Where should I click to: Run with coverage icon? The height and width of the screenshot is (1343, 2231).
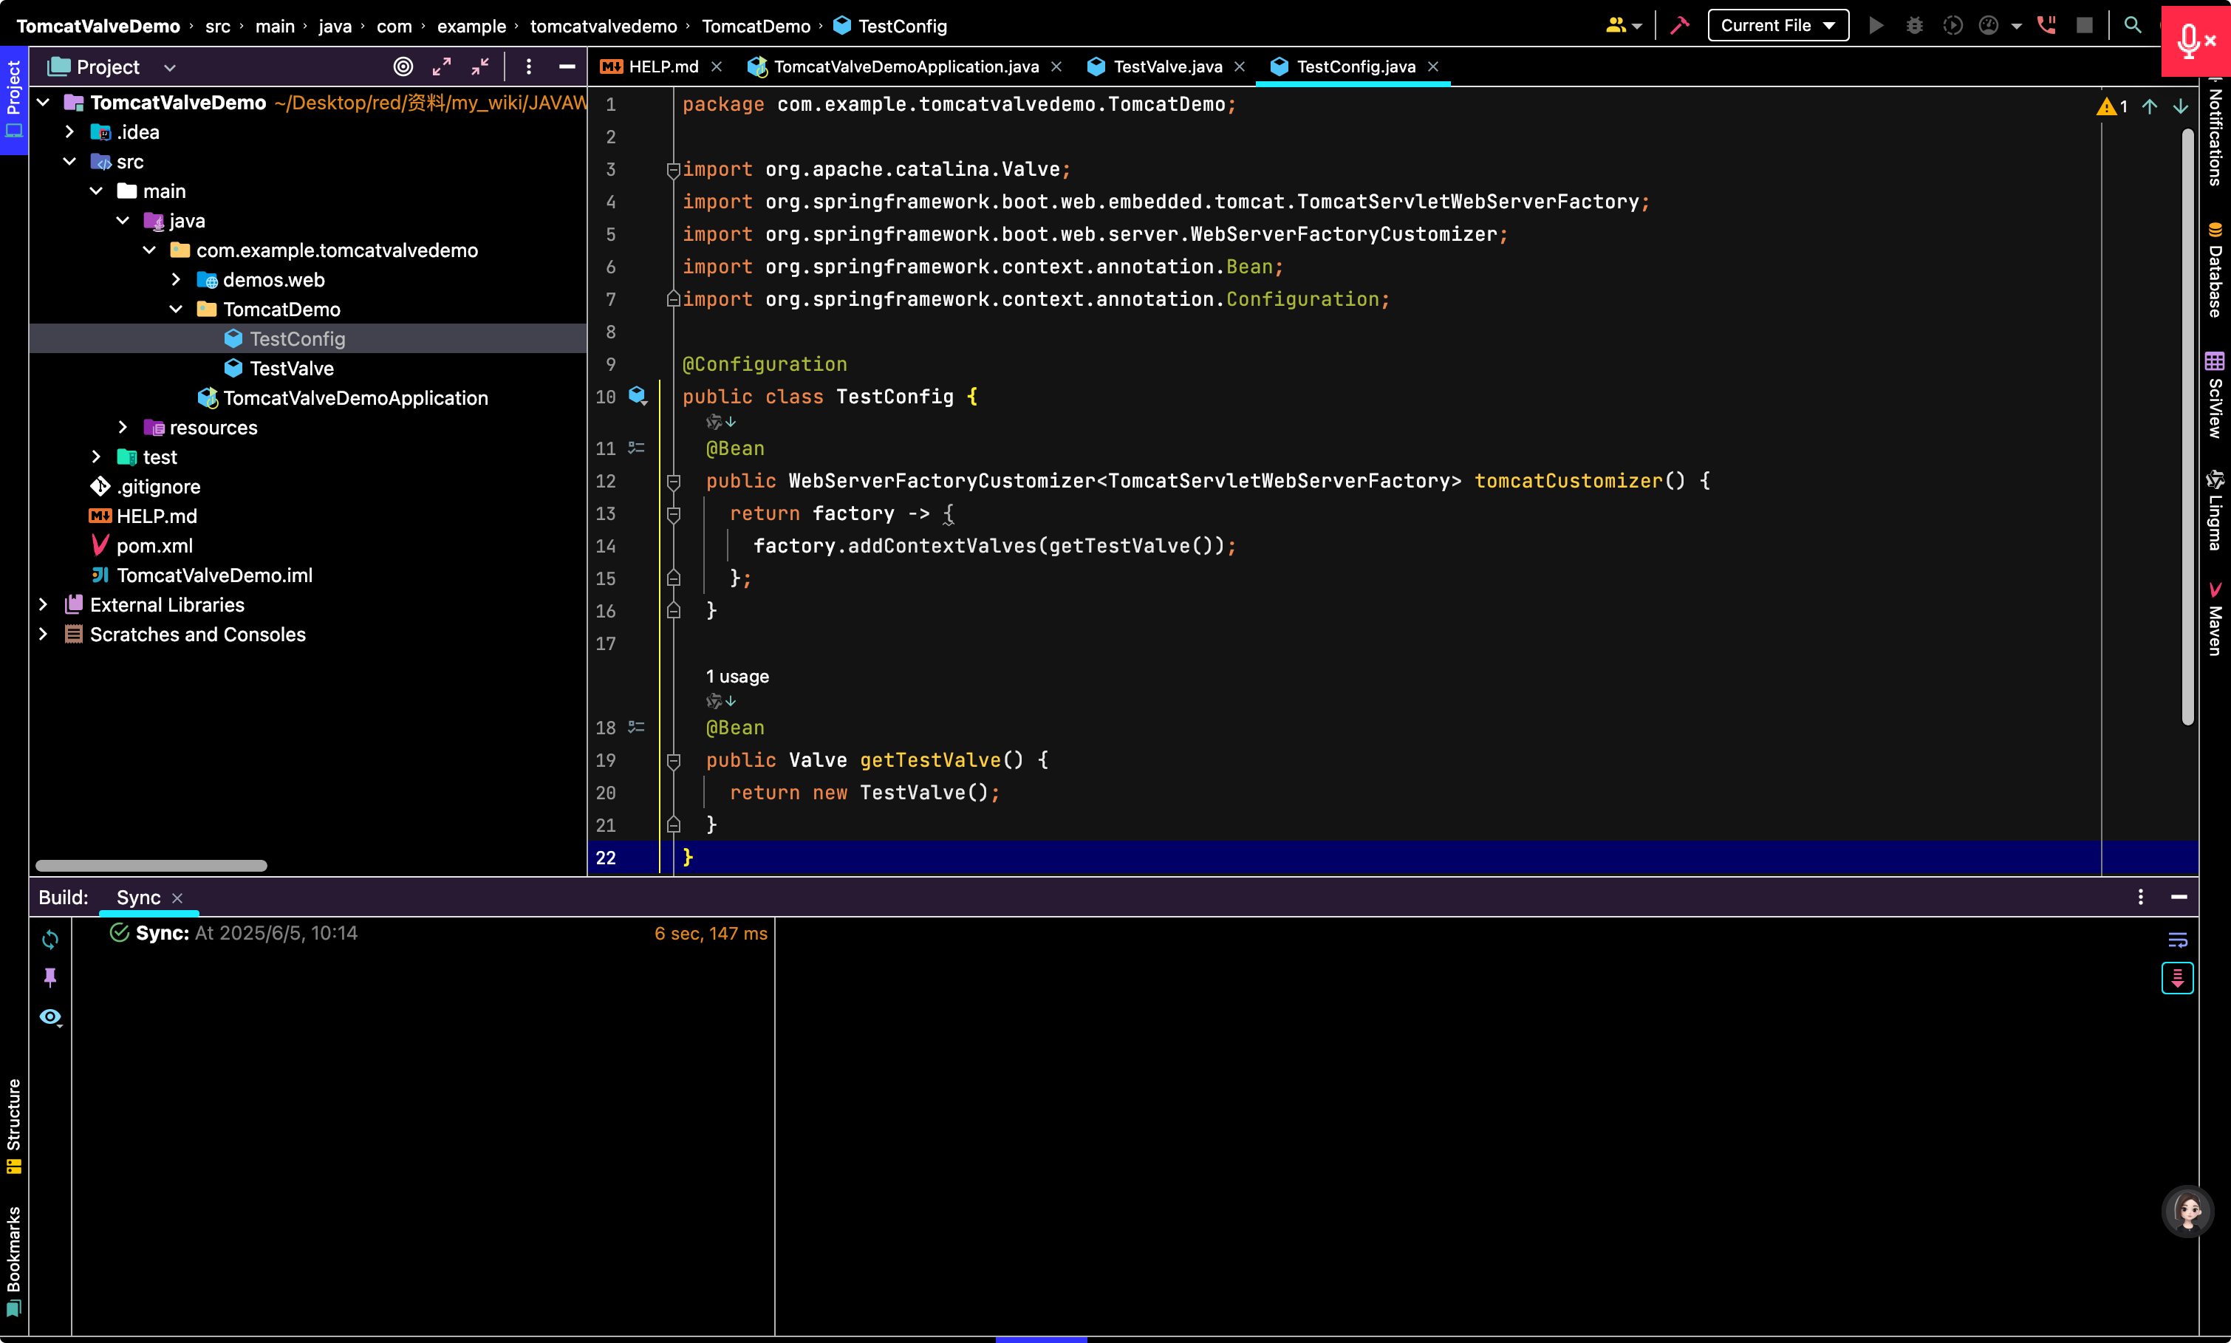1952,25
